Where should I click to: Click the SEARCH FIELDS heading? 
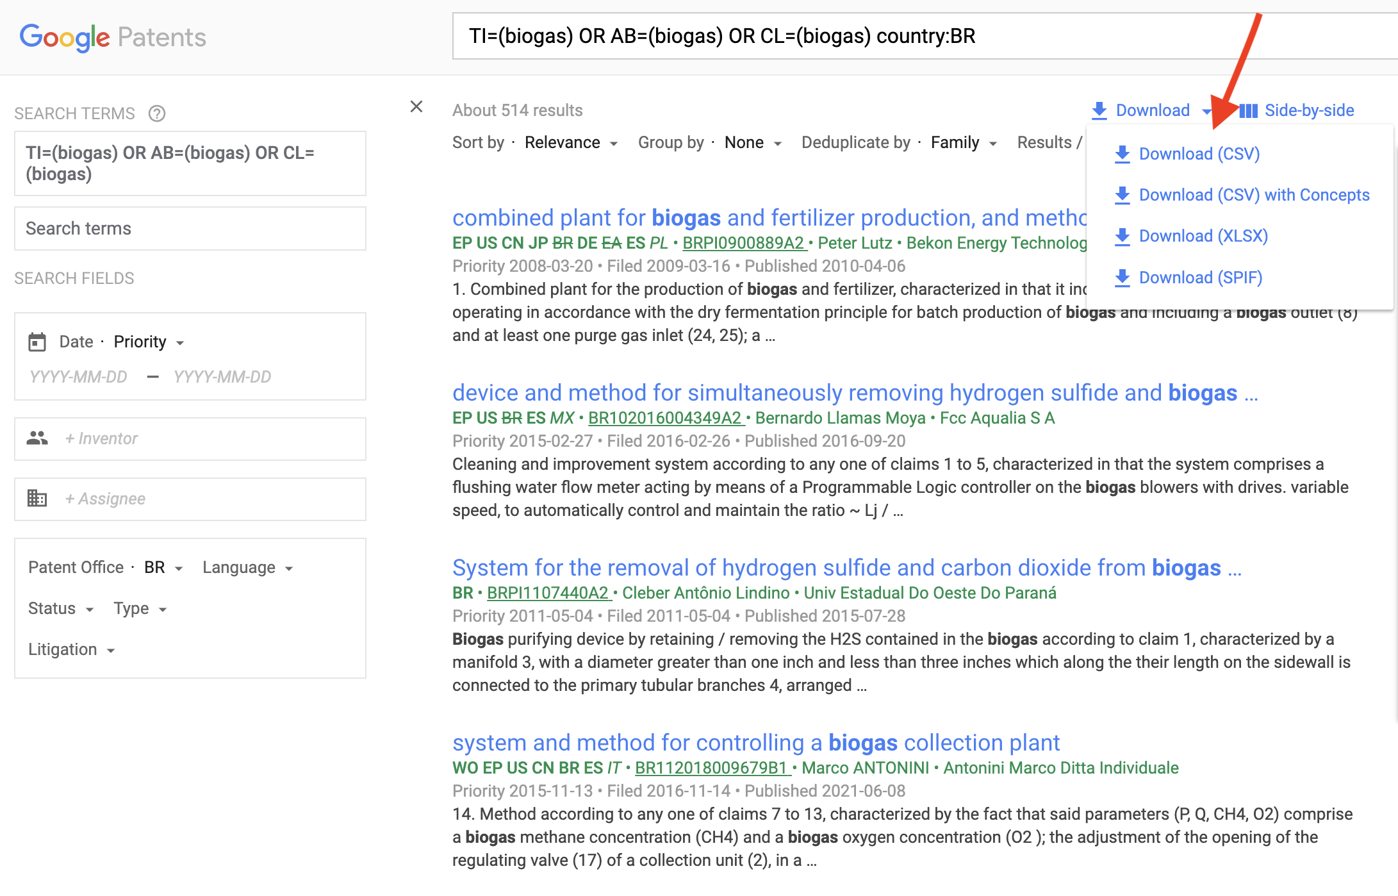tap(74, 278)
